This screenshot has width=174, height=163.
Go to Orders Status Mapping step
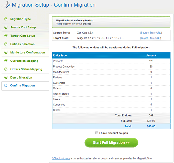26,69
